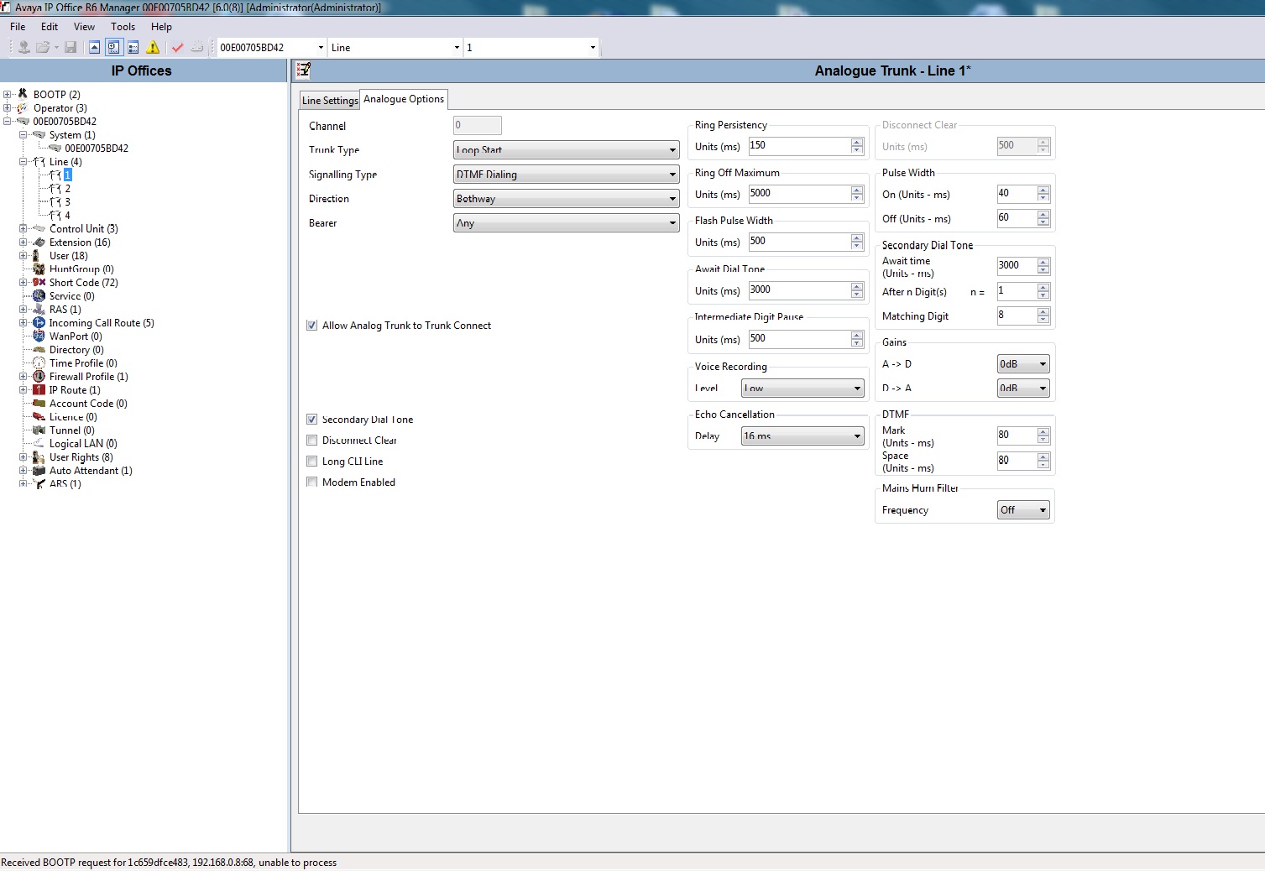Open the Edit menu
The image size is (1265, 871).
[x=50, y=27]
